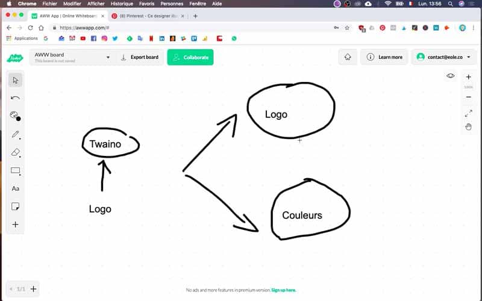Open the Afficher menu

point(96,4)
